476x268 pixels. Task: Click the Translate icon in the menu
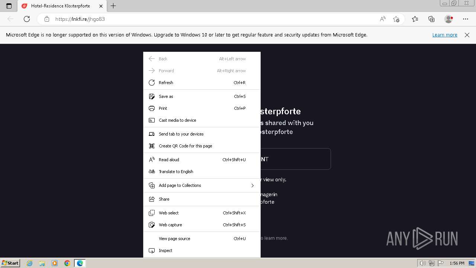152,172
